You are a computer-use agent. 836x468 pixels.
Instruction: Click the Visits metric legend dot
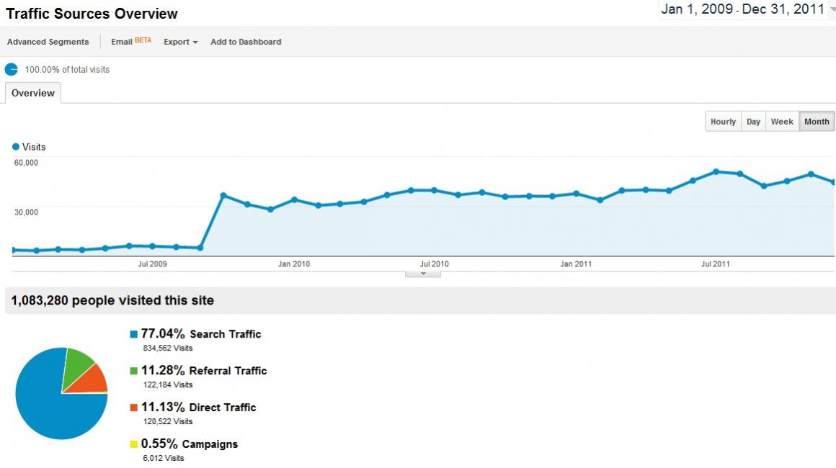pos(15,146)
